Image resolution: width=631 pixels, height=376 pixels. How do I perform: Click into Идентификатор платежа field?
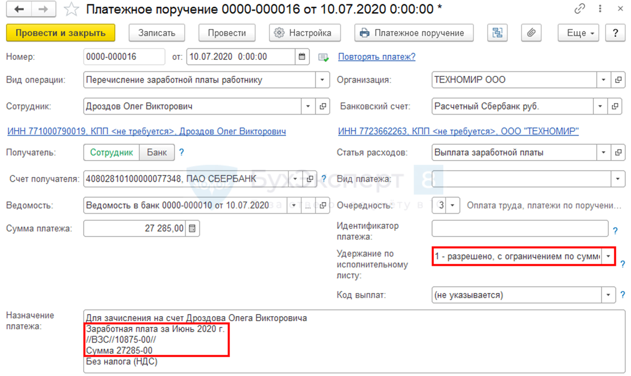tap(520, 228)
